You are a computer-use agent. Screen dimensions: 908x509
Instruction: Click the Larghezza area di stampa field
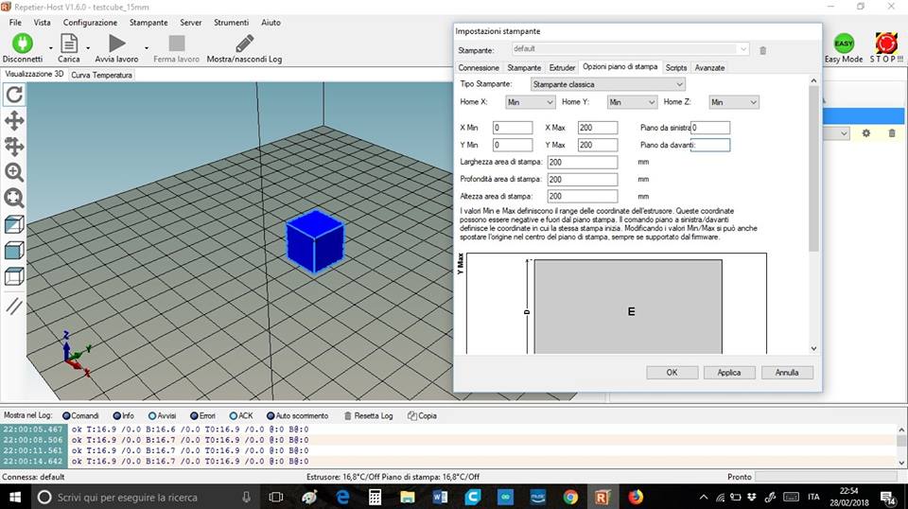(582, 162)
